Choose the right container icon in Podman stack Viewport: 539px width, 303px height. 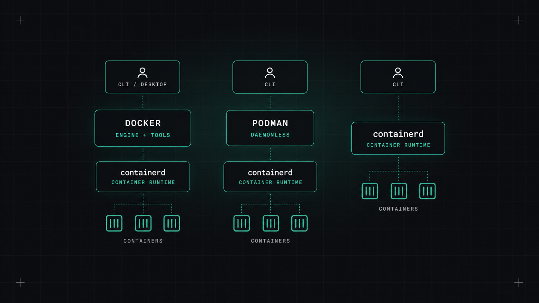299,223
